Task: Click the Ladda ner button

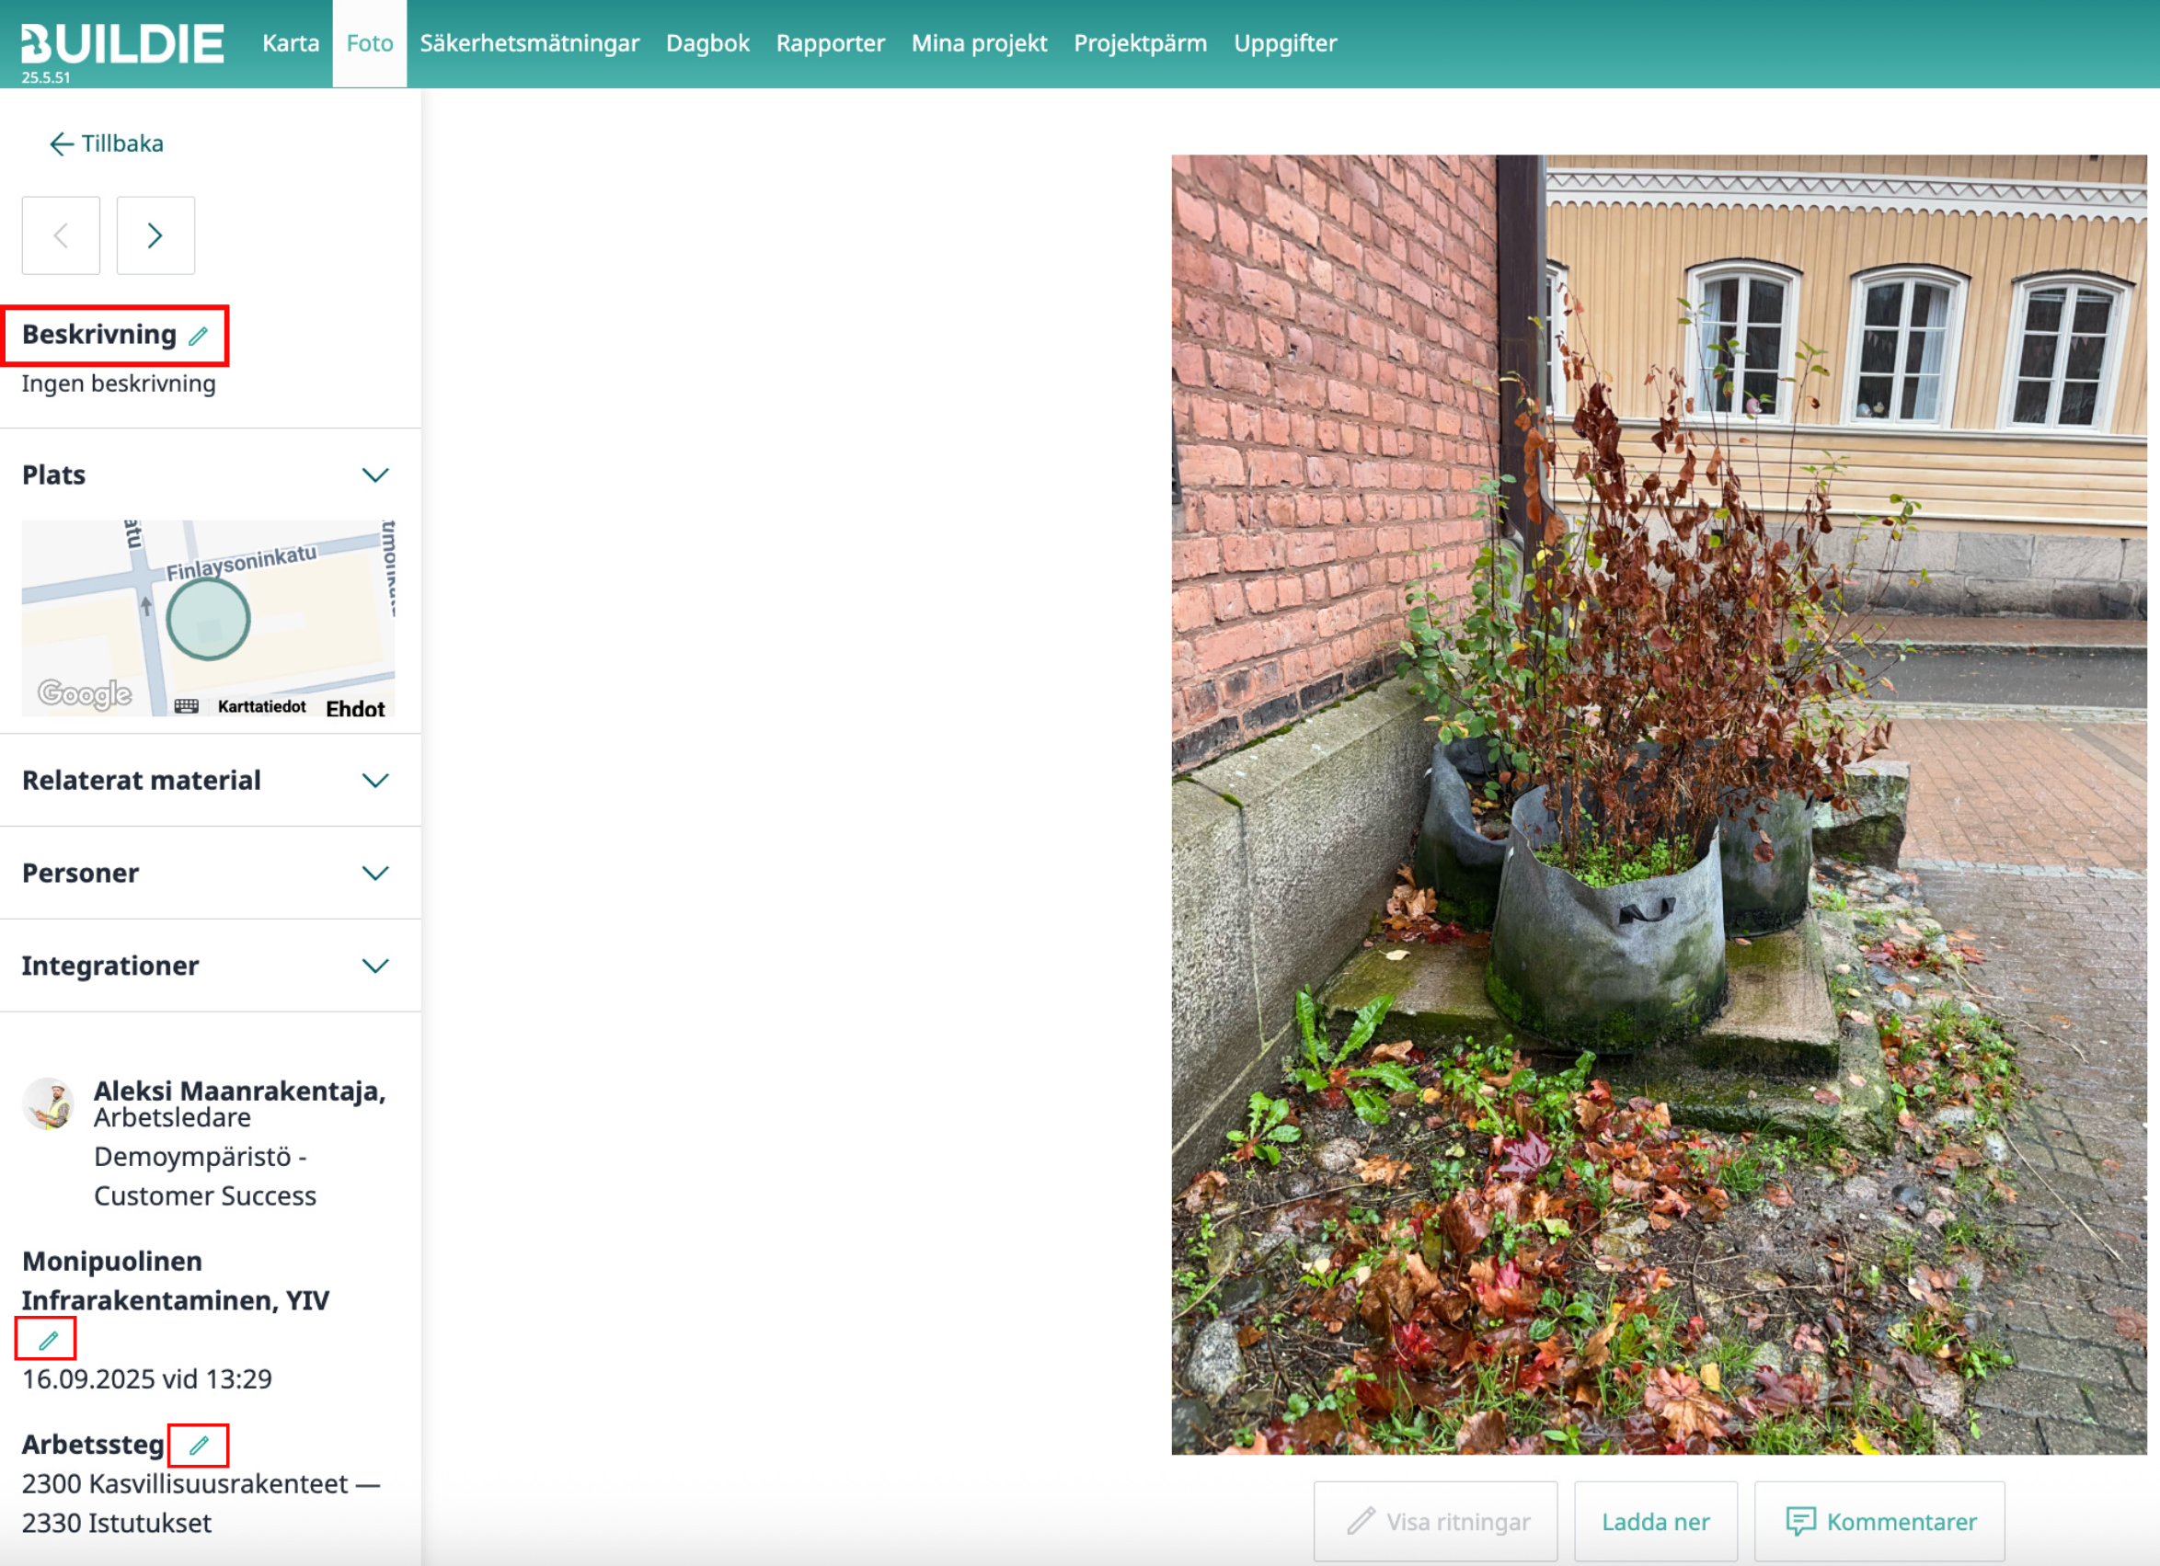Action: tap(1655, 1521)
